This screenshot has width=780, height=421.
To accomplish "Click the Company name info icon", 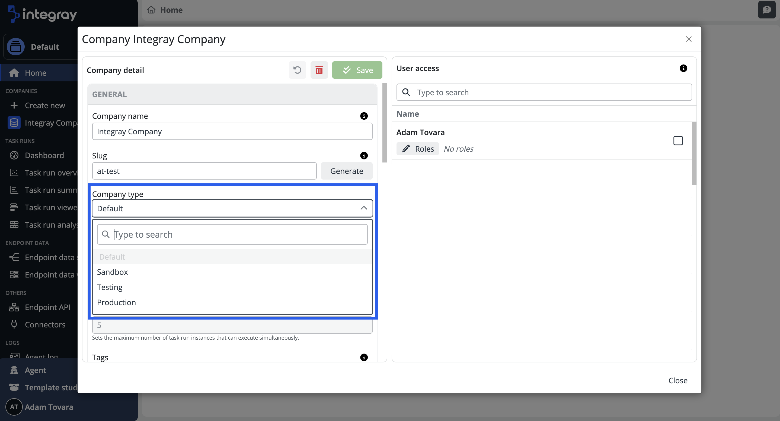I will tap(364, 116).
